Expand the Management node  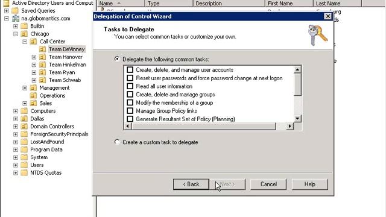pyautogui.click(x=25, y=88)
